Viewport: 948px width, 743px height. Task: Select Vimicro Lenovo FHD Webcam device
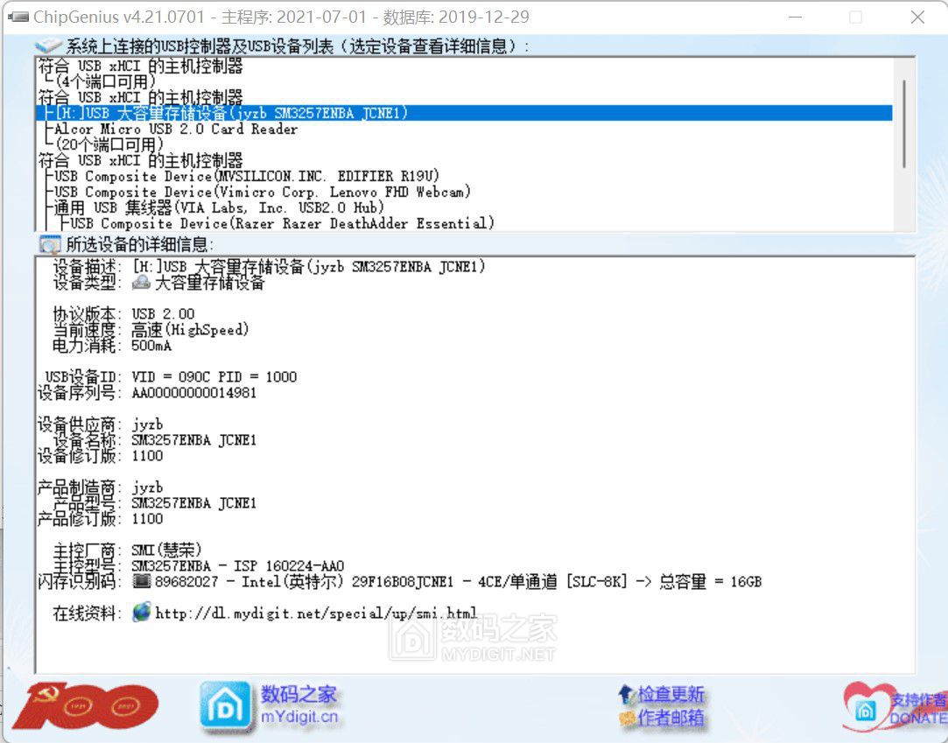(x=263, y=192)
